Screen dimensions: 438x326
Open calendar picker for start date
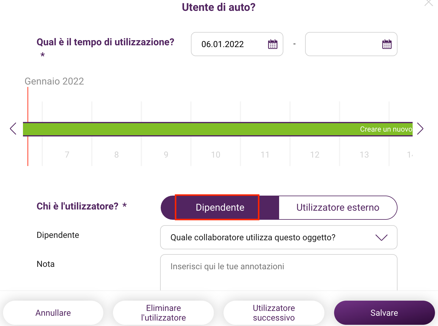pyautogui.click(x=272, y=44)
